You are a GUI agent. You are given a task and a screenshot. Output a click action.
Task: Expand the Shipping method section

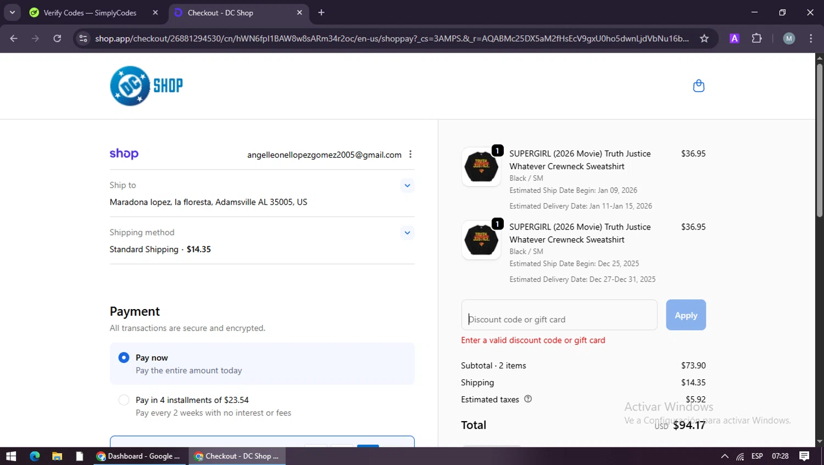(407, 233)
